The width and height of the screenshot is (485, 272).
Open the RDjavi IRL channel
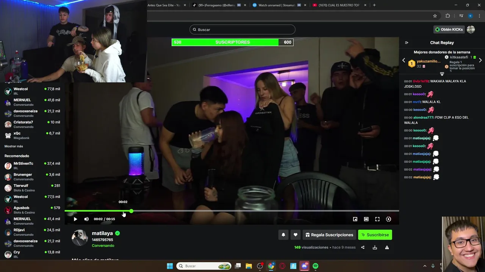(x=32, y=232)
